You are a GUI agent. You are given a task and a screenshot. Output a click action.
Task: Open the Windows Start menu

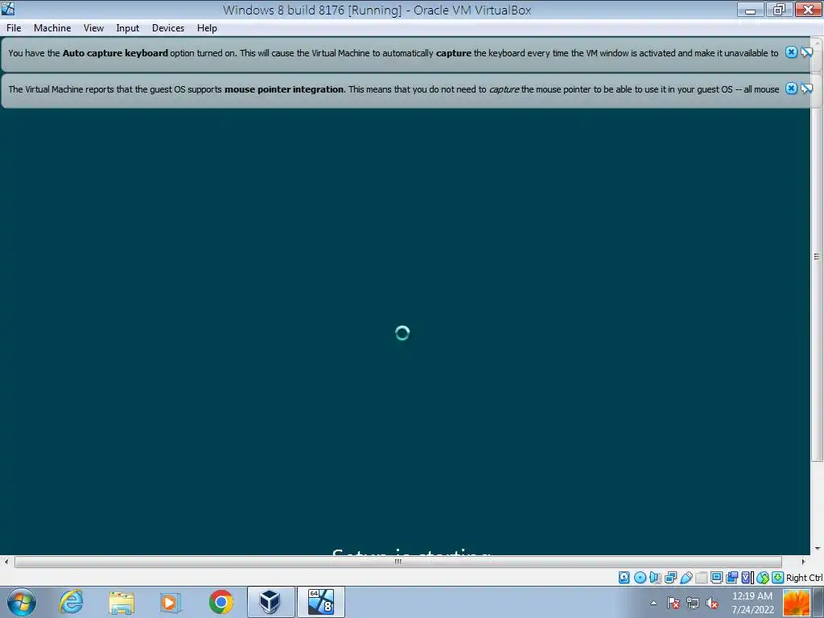(x=22, y=602)
